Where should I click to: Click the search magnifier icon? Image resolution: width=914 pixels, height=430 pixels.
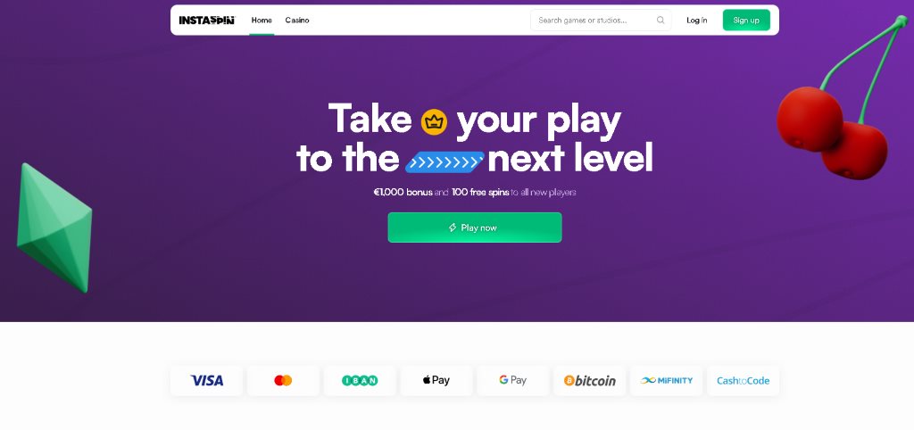661,21
